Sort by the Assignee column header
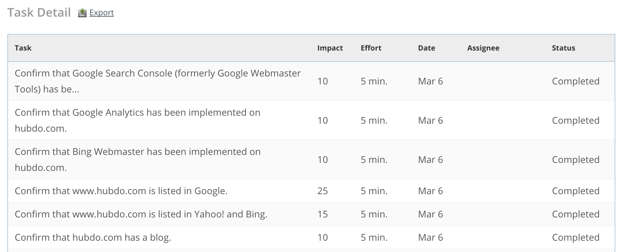The height and width of the screenshot is (252, 622). tap(483, 48)
